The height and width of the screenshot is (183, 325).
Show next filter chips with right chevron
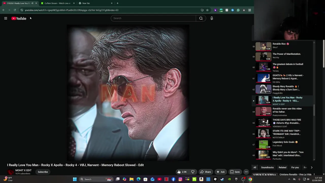(312, 167)
